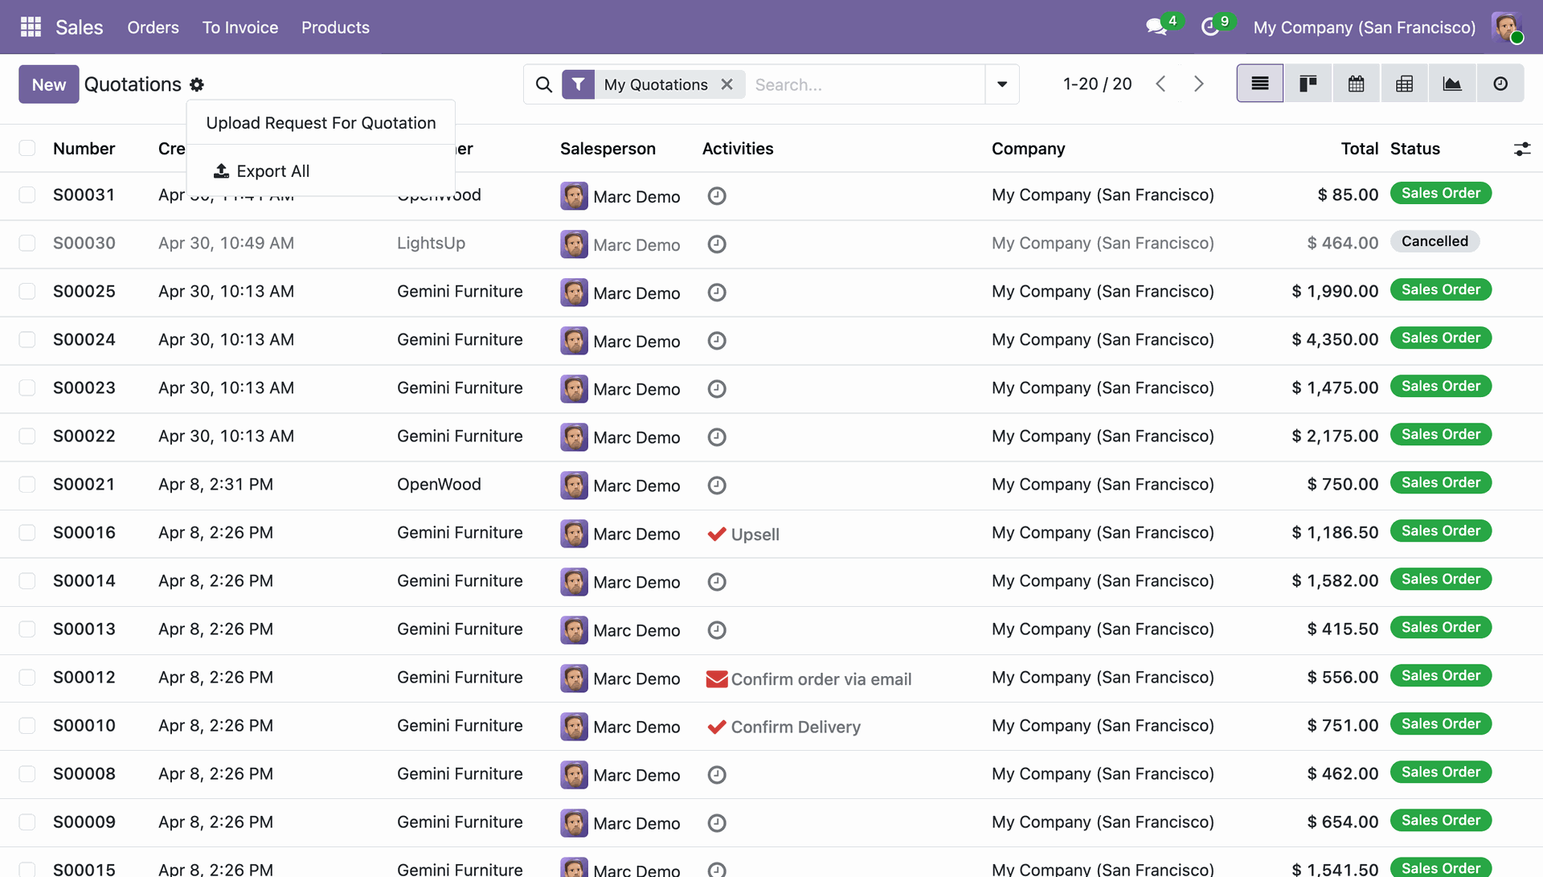The image size is (1543, 877).
Task: Remove the My Quotations filter
Action: (x=727, y=84)
